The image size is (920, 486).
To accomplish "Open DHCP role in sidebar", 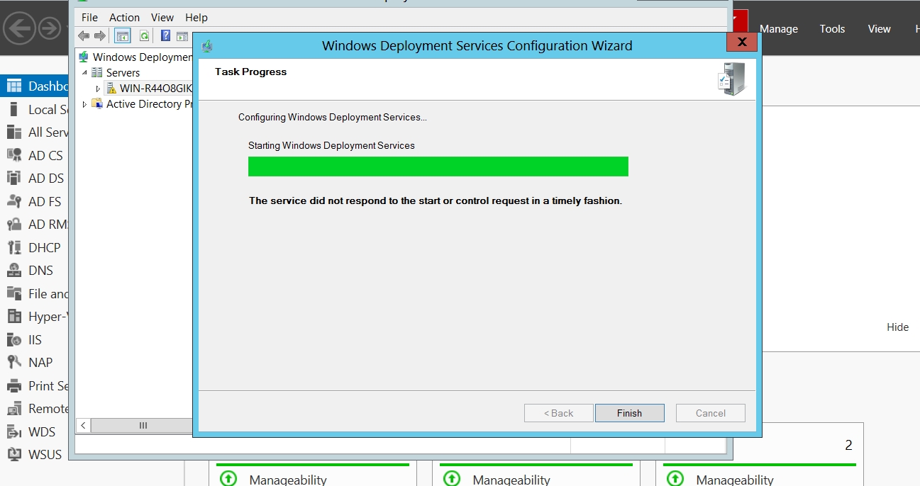I will coord(34,247).
